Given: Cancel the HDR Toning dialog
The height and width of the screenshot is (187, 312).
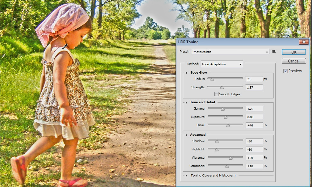Looking at the screenshot, I should (293, 61).
